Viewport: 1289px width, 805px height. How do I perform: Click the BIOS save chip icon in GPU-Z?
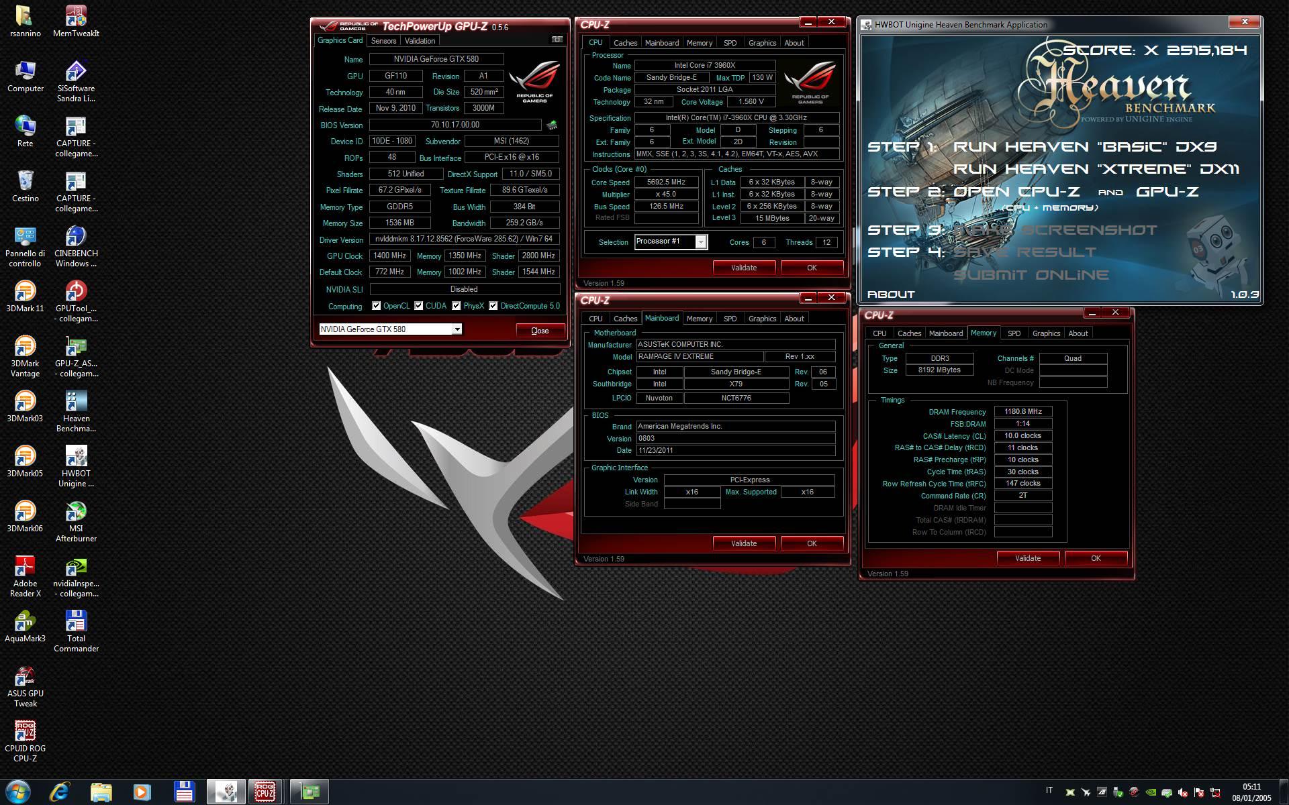[x=552, y=125]
